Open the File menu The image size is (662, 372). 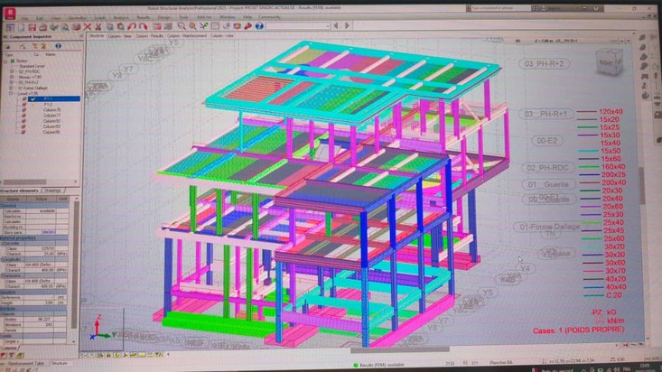pos(25,18)
